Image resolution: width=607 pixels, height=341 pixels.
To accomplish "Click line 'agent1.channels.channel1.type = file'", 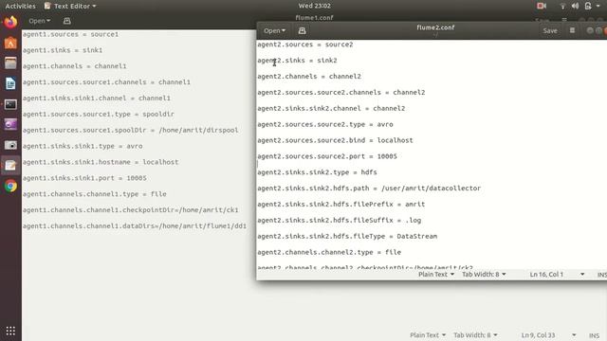I will coord(95,194).
